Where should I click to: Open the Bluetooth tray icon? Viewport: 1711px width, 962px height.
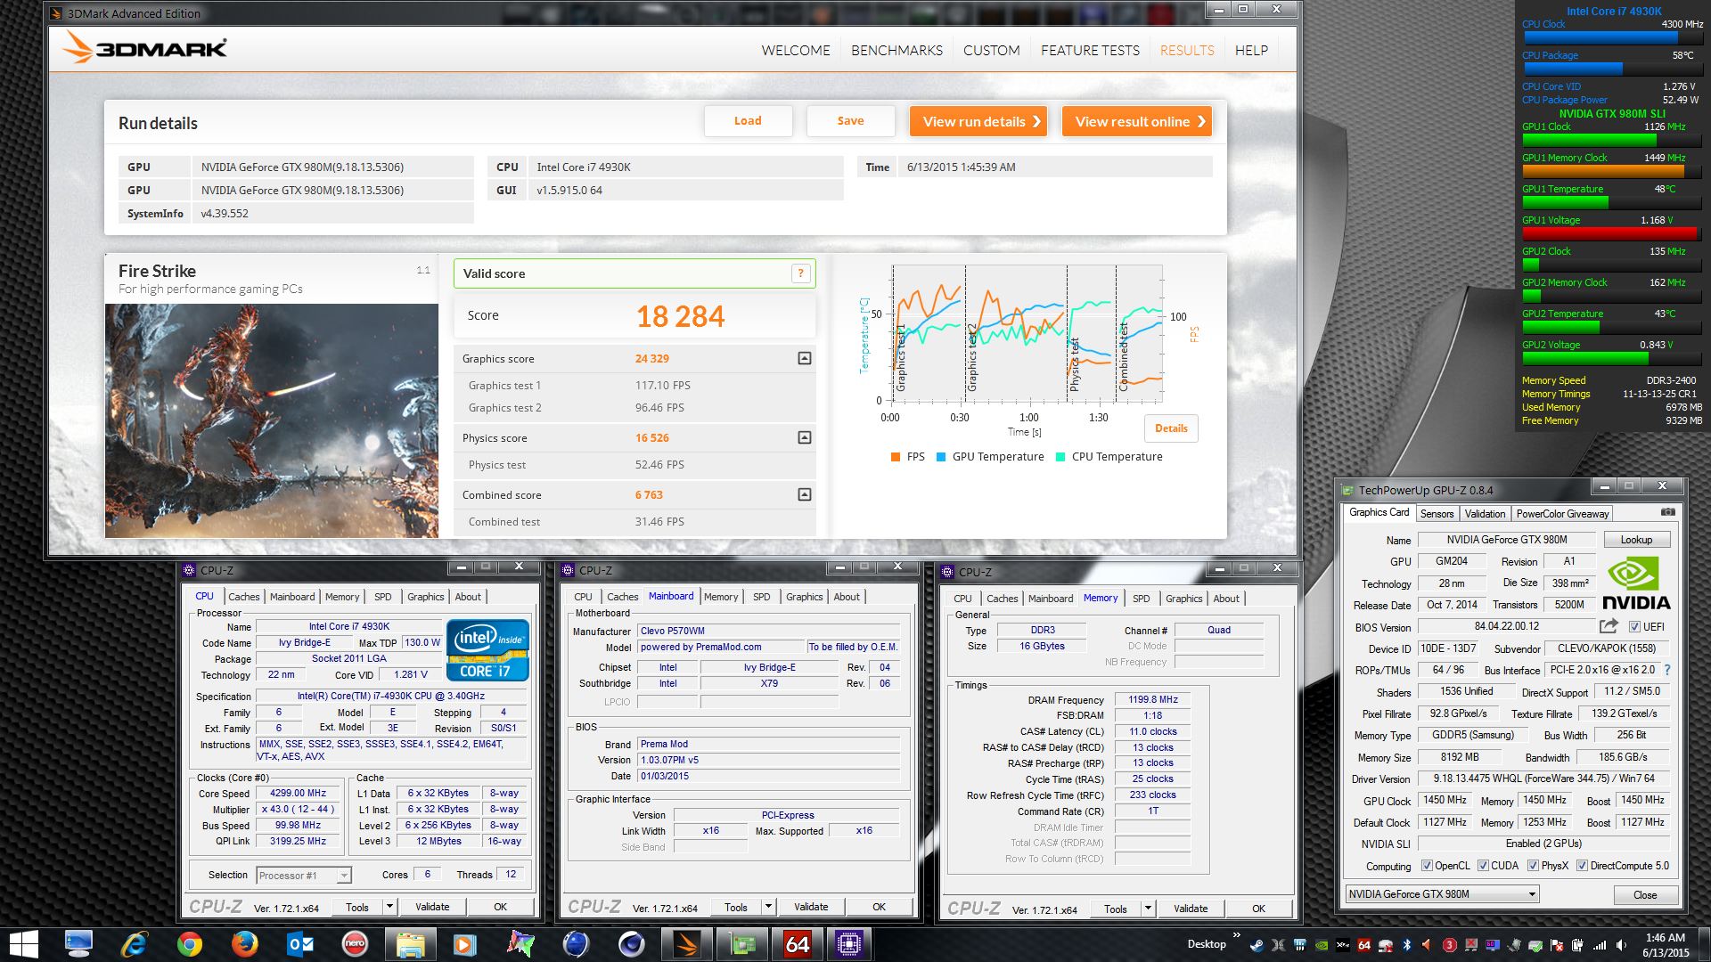pos(1407,945)
